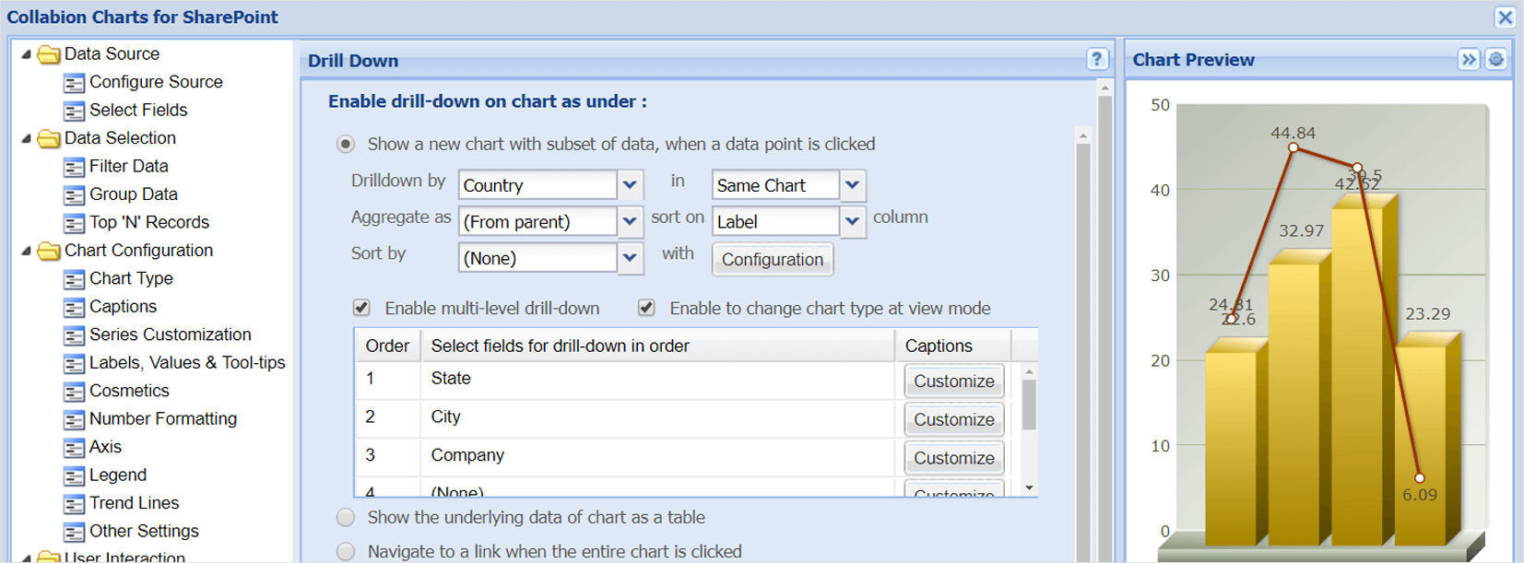This screenshot has height=563, width=1524.
Task: Open the Same Chart dropdown
Action: pyautogui.click(x=852, y=185)
